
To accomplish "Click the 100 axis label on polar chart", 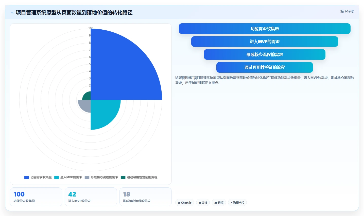I will [91, 28].
